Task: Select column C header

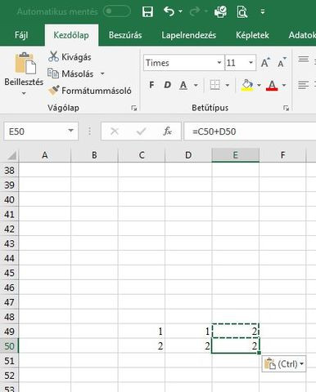Action: pos(142,155)
